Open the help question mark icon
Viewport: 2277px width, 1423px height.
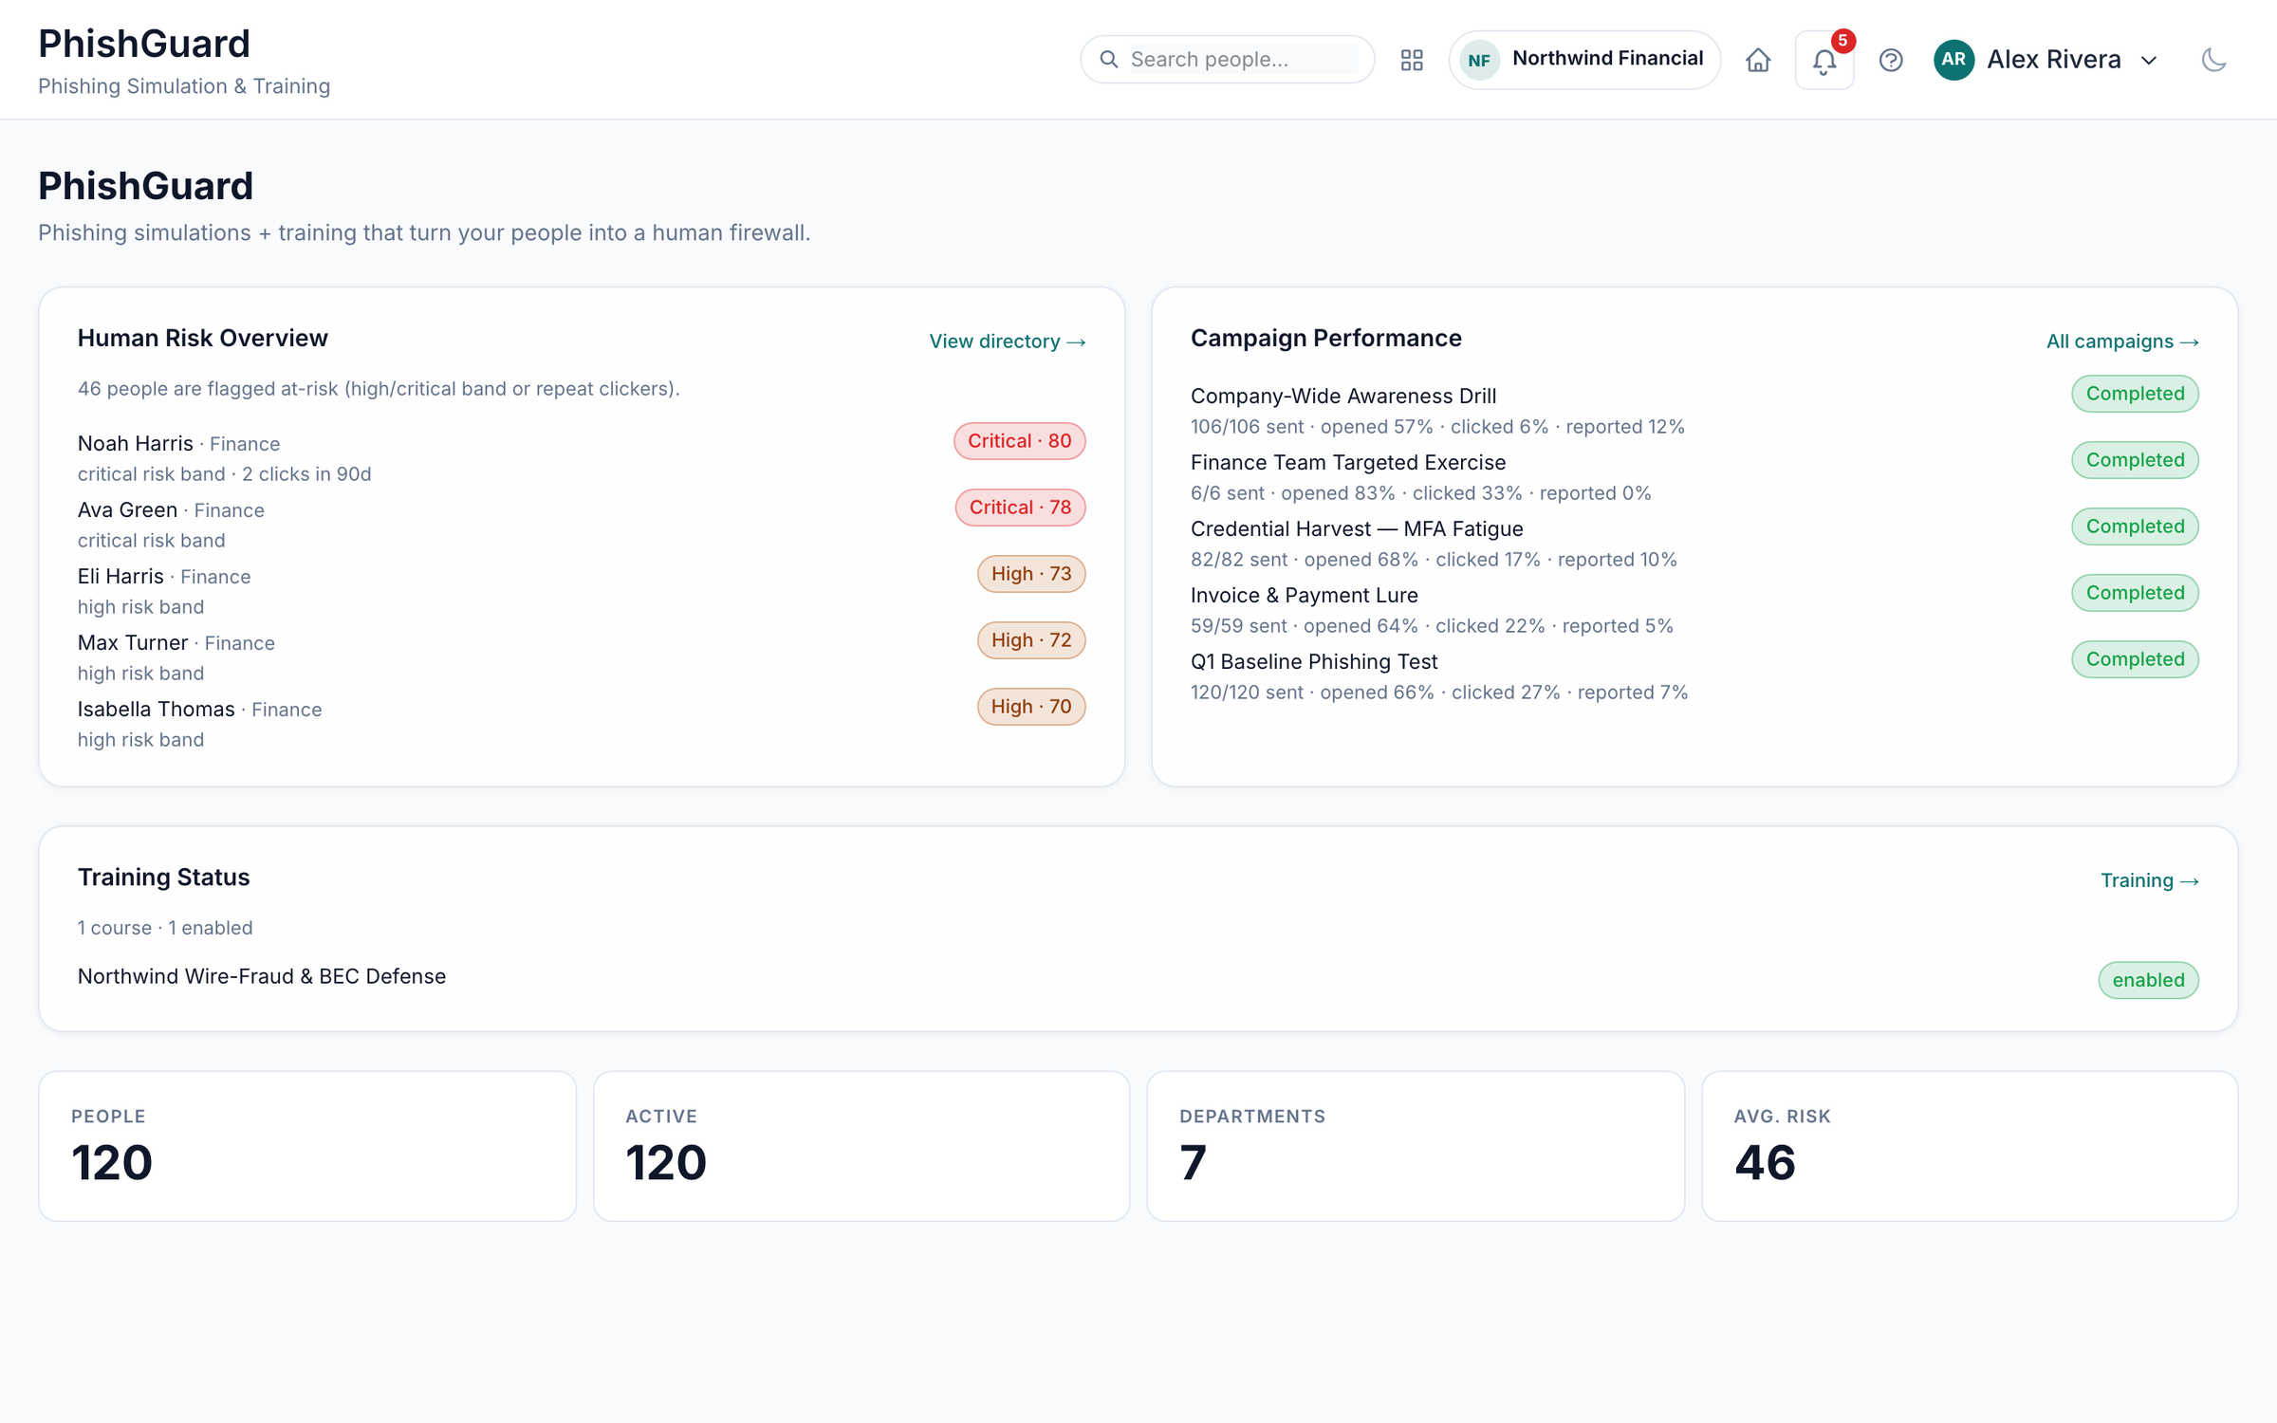1891,60
